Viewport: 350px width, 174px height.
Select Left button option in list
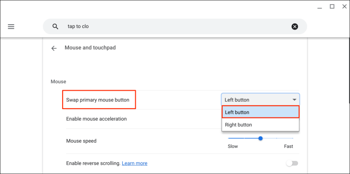tap(260, 112)
